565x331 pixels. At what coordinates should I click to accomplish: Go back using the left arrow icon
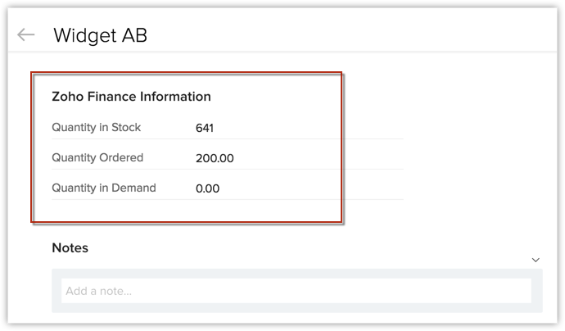26,34
